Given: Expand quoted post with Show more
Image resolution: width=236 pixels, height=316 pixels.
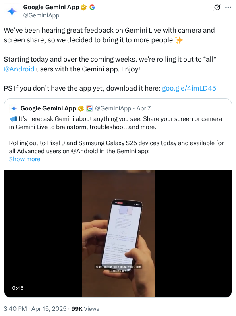Looking at the screenshot, I should coord(25,159).
